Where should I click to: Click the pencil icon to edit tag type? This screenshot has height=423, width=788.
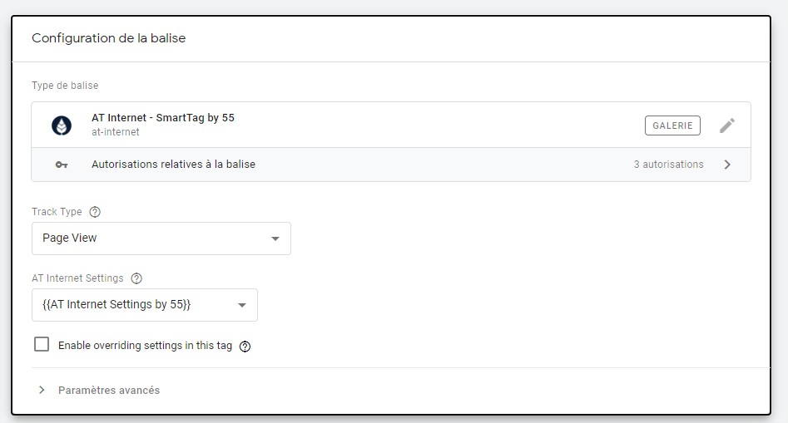727,125
